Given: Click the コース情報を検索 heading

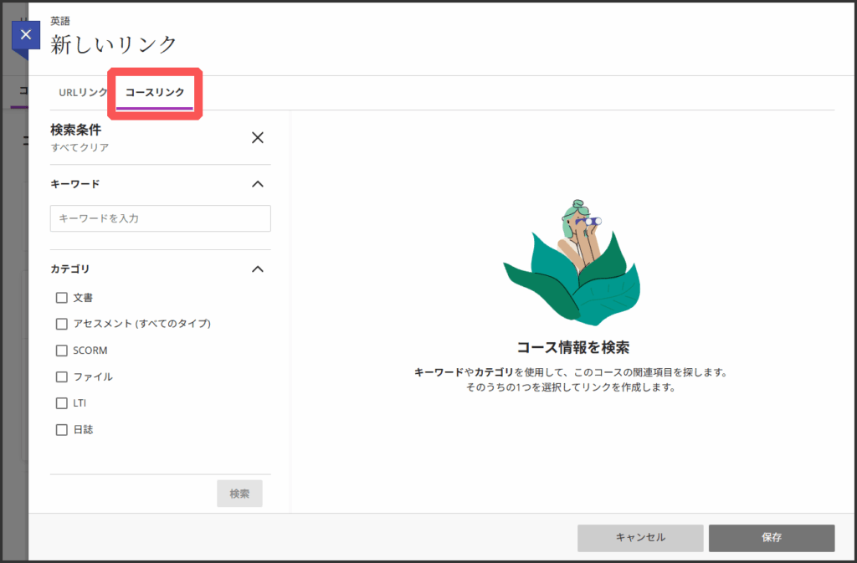Looking at the screenshot, I should coord(572,346).
